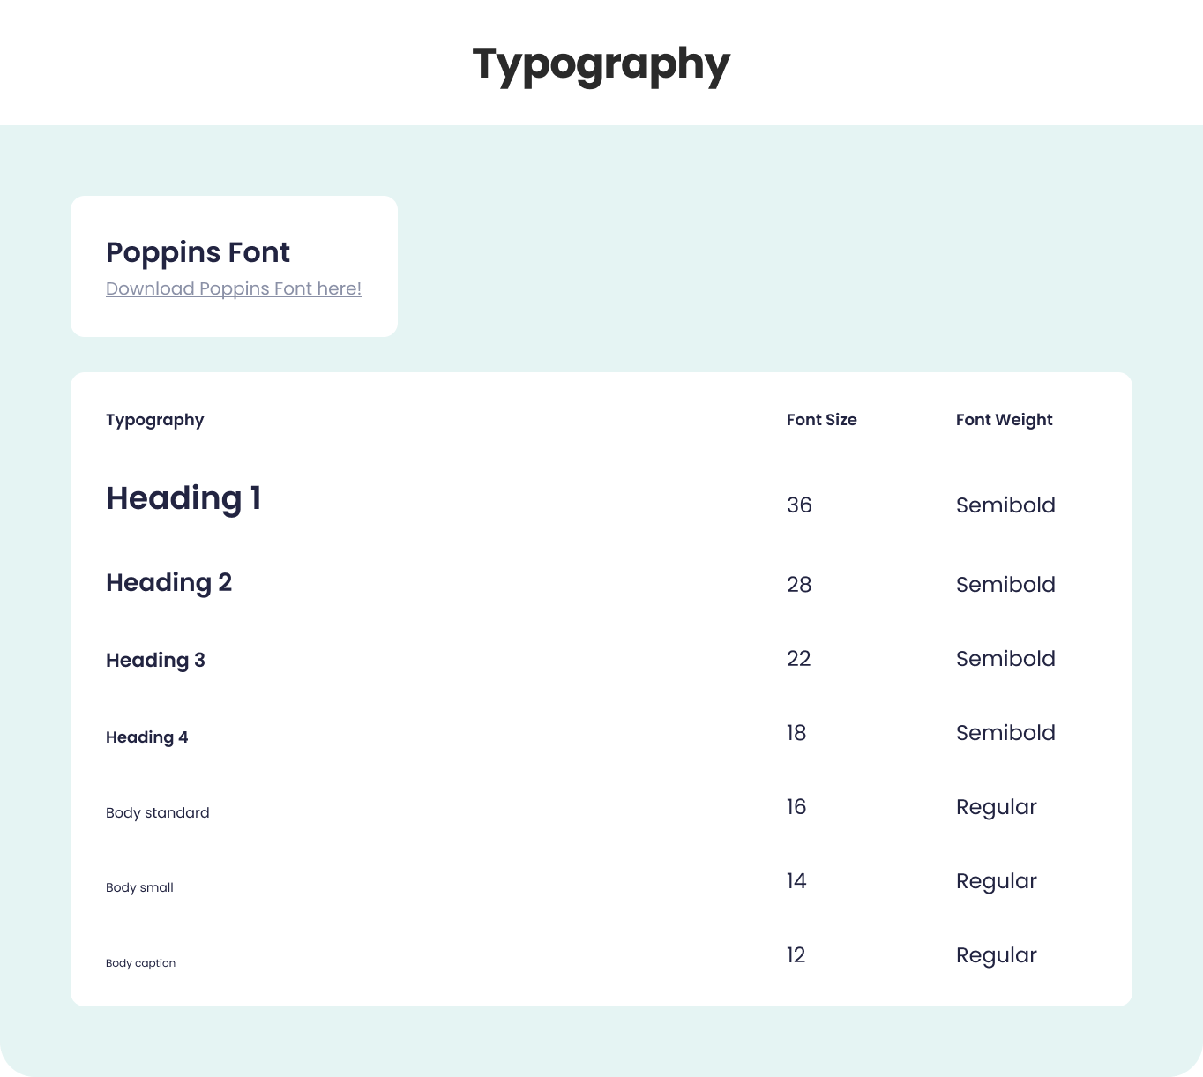Select the Heading 1 sample text

(x=183, y=498)
